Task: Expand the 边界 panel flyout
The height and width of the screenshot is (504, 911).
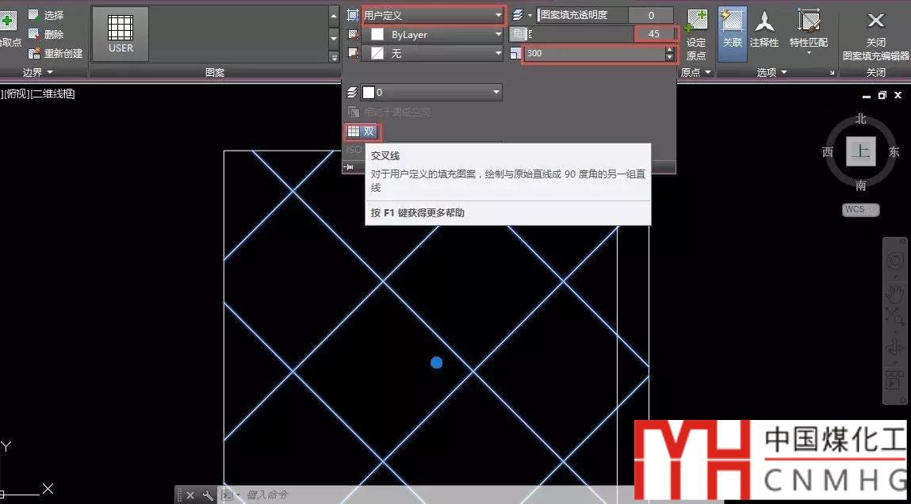Action: point(37,72)
